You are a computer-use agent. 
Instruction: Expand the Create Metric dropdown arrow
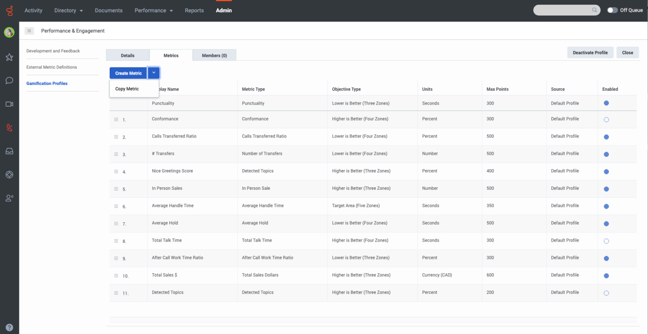(x=154, y=73)
